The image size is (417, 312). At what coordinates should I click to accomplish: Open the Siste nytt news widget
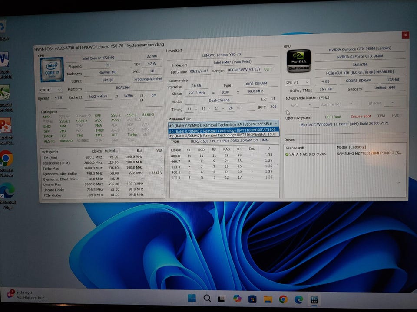point(26,295)
